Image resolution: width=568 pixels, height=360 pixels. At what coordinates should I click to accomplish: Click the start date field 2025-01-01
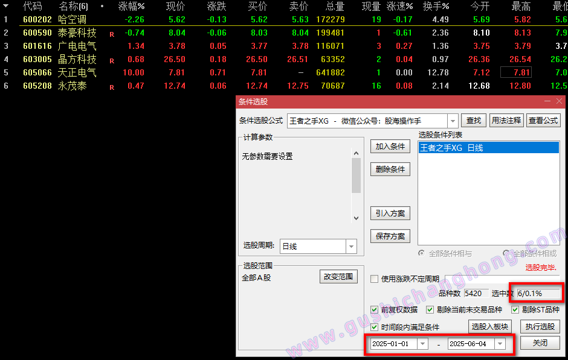pyautogui.click(x=394, y=344)
